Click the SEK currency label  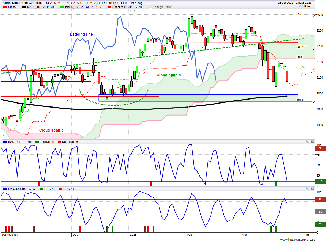[x=124, y=3]
